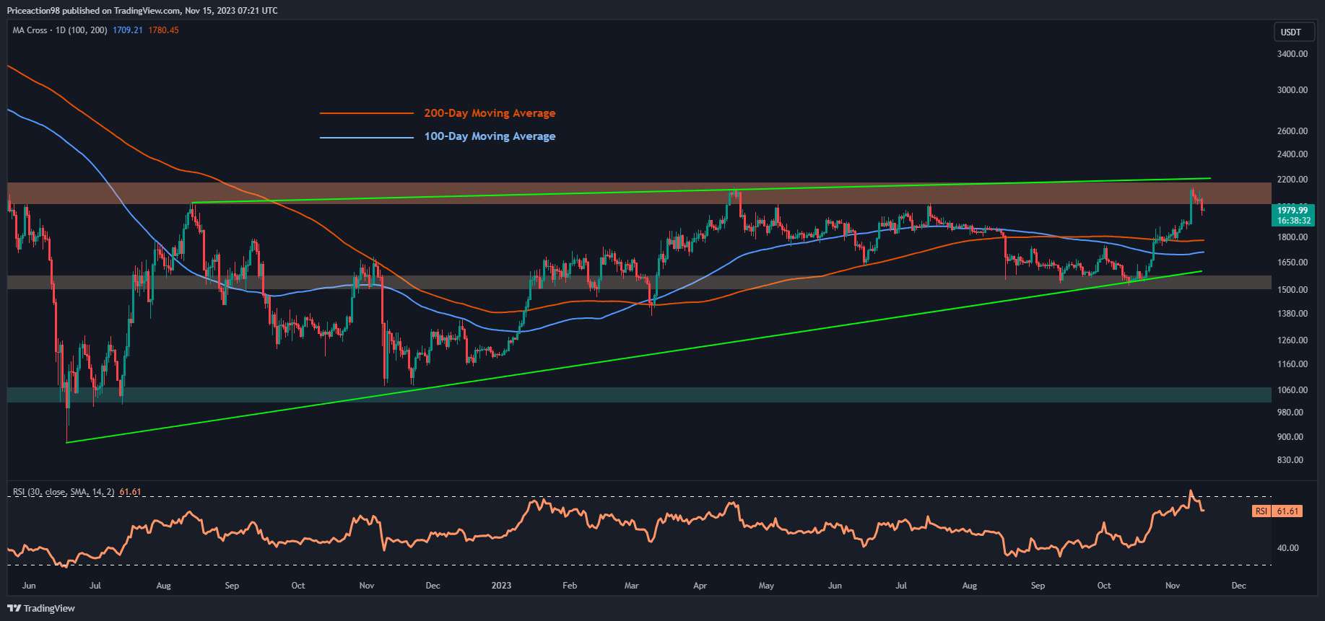The width and height of the screenshot is (1325, 621).
Task: Click the orange RSI tag on axis
Action: (x=1261, y=511)
